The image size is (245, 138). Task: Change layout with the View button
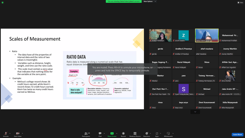240,3
